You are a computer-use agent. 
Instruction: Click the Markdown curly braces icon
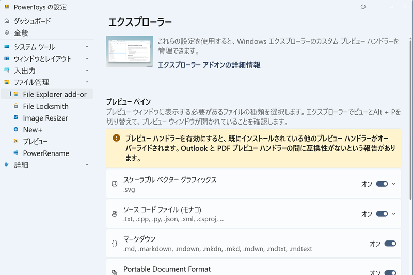pos(115,244)
